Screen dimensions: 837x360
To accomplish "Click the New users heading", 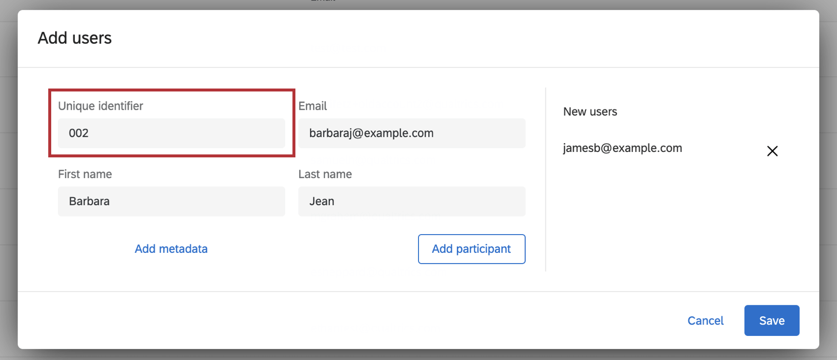I will (590, 112).
